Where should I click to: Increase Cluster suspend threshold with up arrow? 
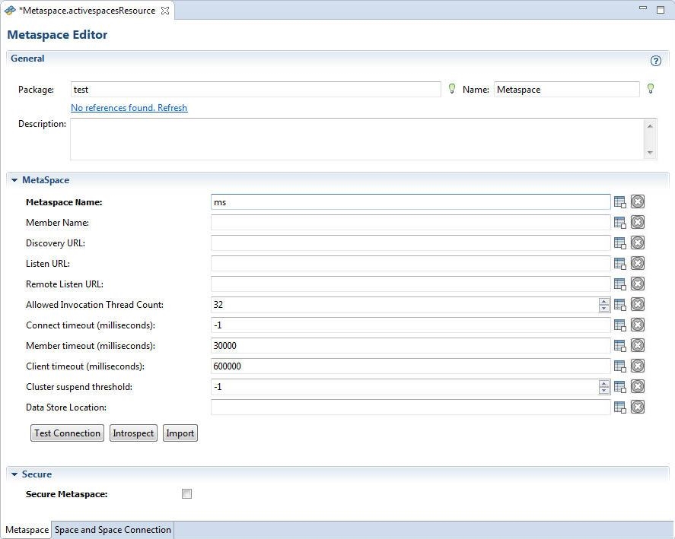tap(604, 384)
